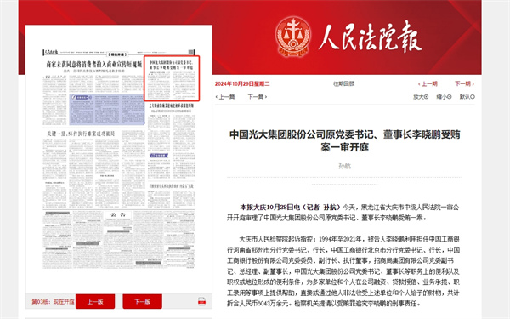Open the 关键一招 56件执行 article in preview
This screenshot has height=319, width=510.
tap(81, 134)
